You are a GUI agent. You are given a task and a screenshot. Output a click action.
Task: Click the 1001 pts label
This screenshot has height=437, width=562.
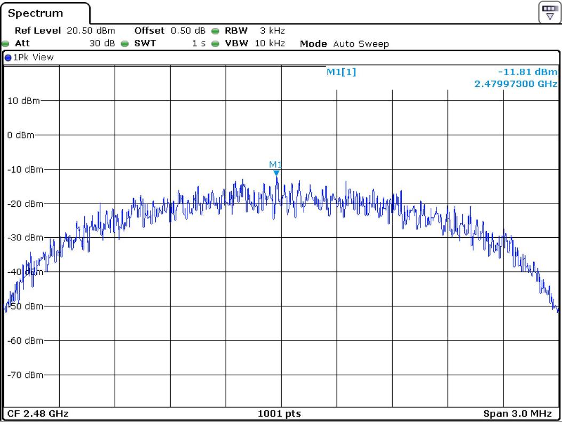279,414
